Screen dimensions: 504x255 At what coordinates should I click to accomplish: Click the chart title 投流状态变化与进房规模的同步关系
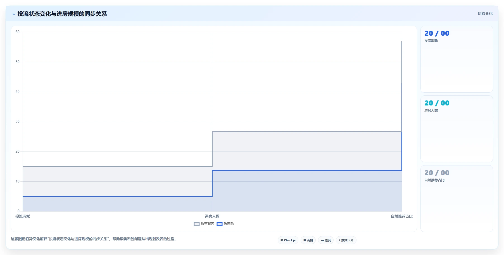coord(62,14)
